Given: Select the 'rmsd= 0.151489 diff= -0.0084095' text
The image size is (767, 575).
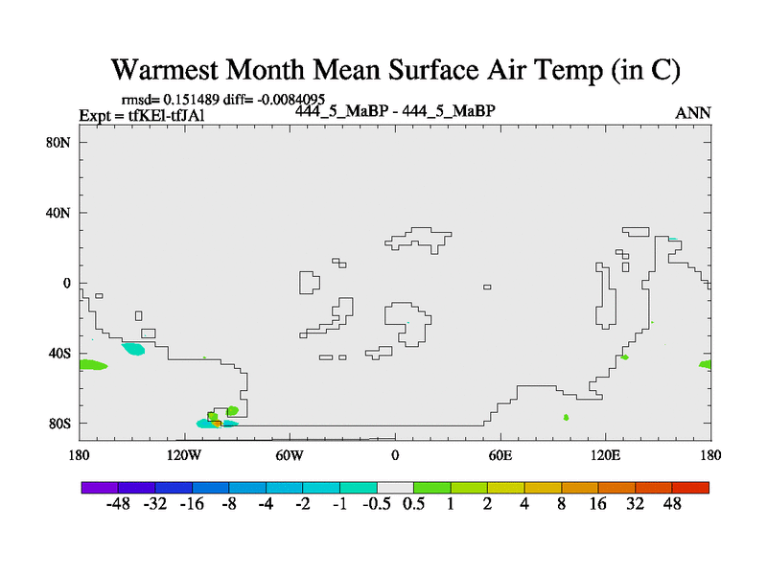Looking at the screenshot, I should pyautogui.click(x=223, y=100).
